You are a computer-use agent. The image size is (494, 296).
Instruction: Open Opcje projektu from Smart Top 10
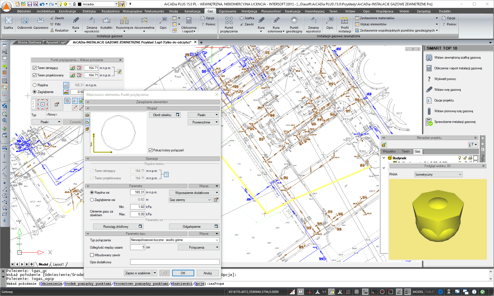440,100
